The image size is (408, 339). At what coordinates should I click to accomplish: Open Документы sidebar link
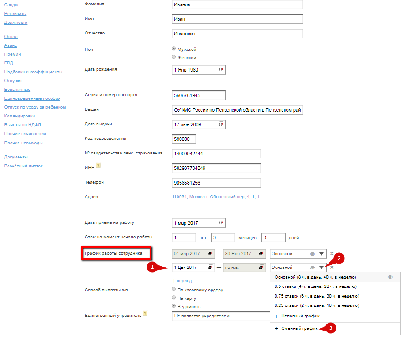[x=16, y=157]
